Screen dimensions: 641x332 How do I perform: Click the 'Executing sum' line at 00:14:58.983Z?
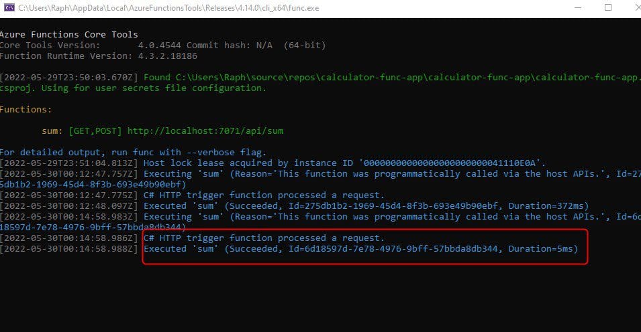click(321, 217)
